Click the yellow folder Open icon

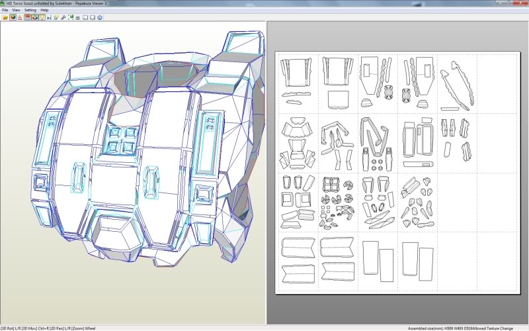(x=5, y=18)
